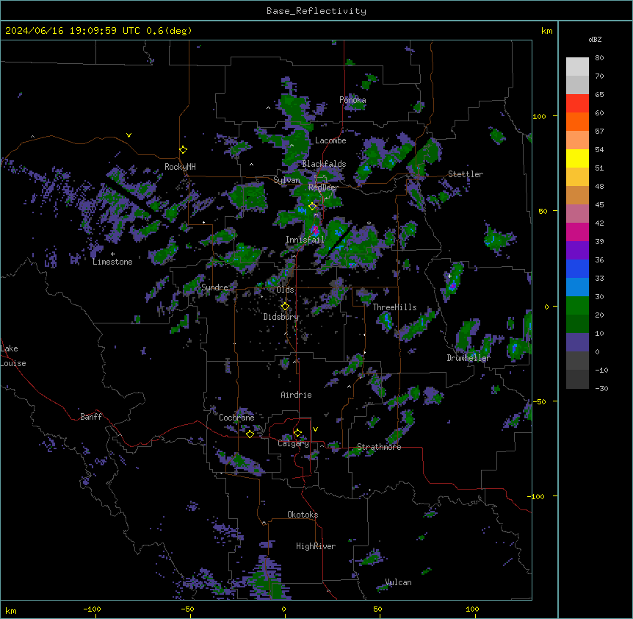Screen dimensions: 633x619
Task: Select the blue 33-36 dBZ legend swatch
Action: coord(577,268)
